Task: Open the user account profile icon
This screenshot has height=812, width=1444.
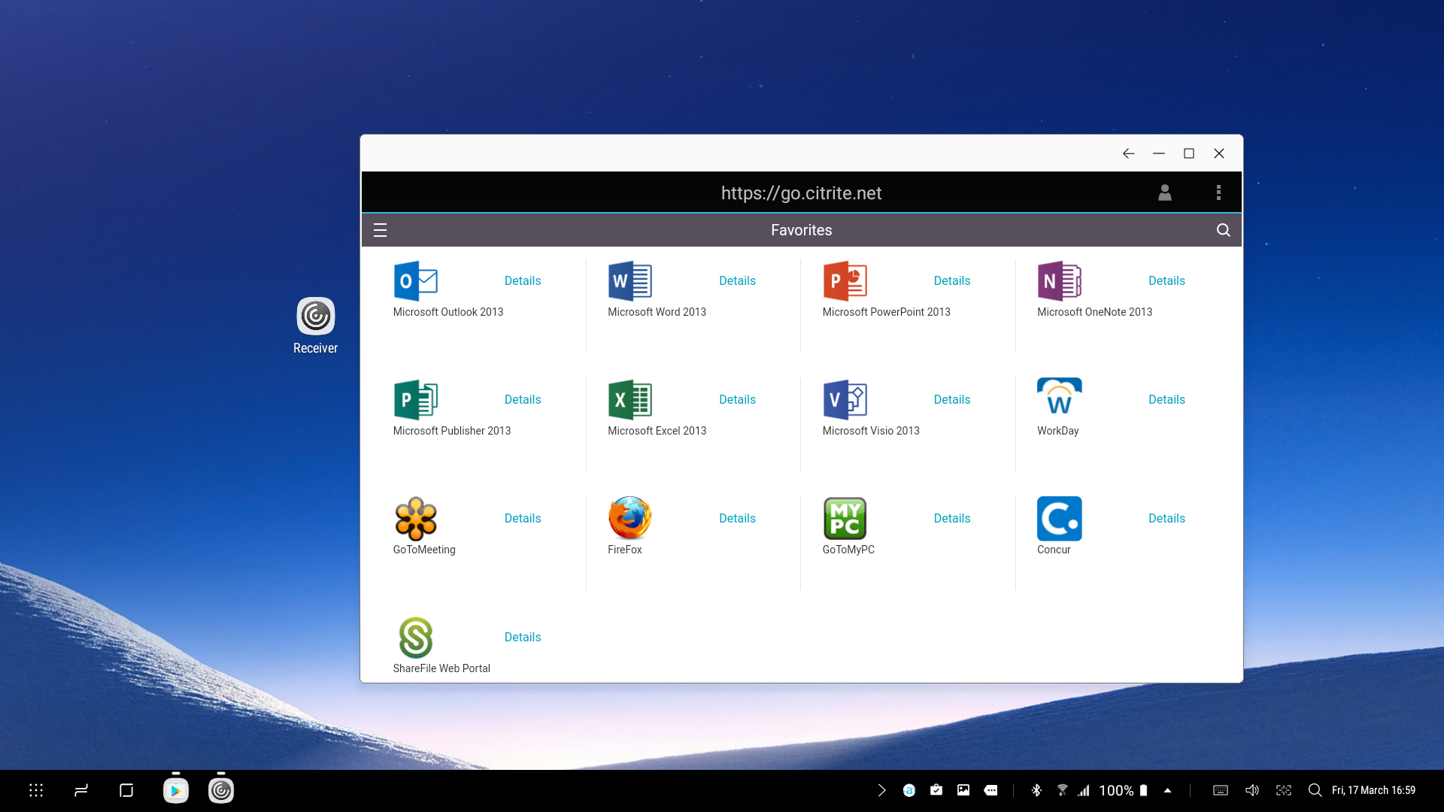Action: (x=1165, y=193)
